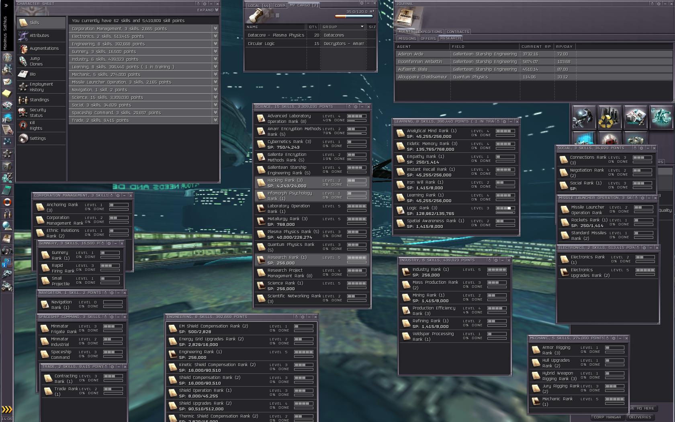Expand the Neocom with the top double-arrow
Image resolution: width=675 pixels, height=422 pixels.
pos(7,6)
